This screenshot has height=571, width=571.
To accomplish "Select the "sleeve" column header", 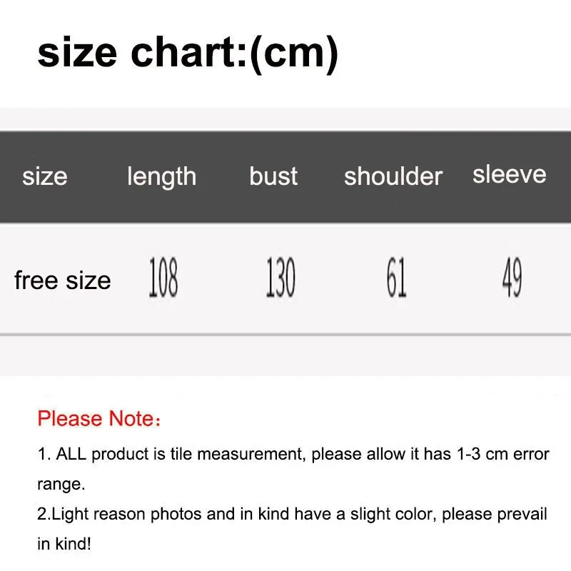I will coord(509,174).
